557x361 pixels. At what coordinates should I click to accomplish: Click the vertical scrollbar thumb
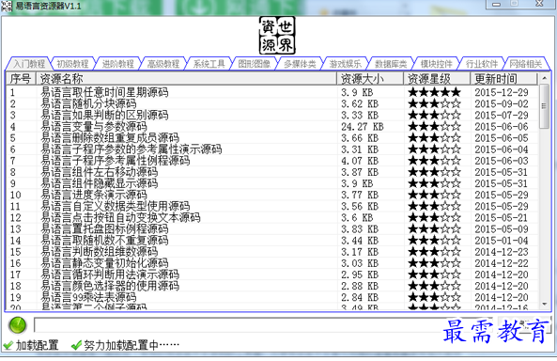tap(544, 106)
